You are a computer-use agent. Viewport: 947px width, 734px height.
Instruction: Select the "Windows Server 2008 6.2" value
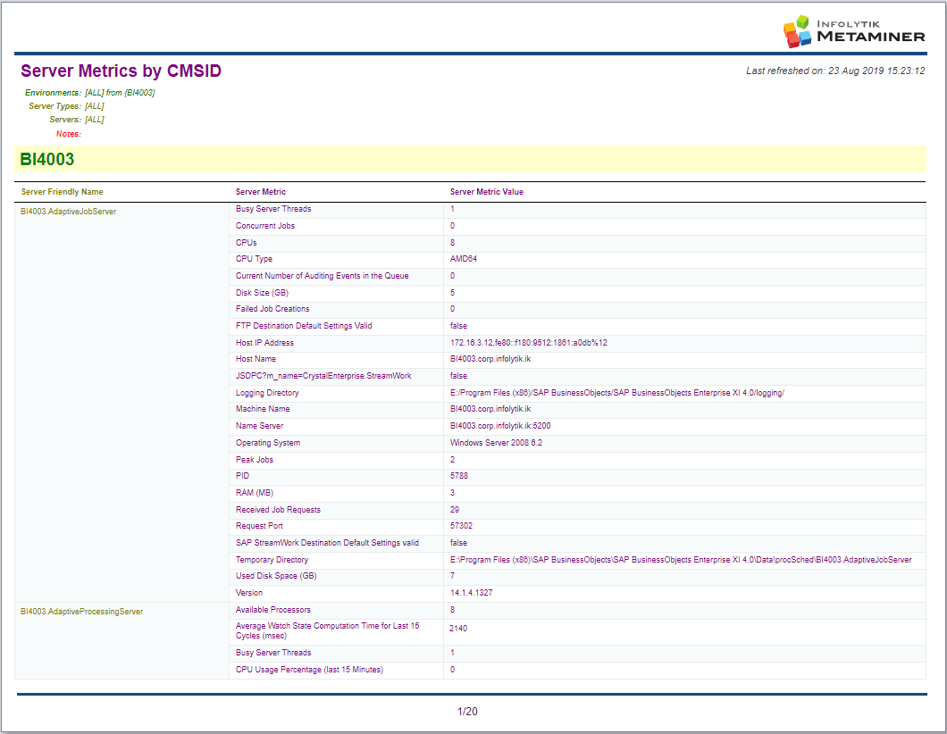click(496, 443)
